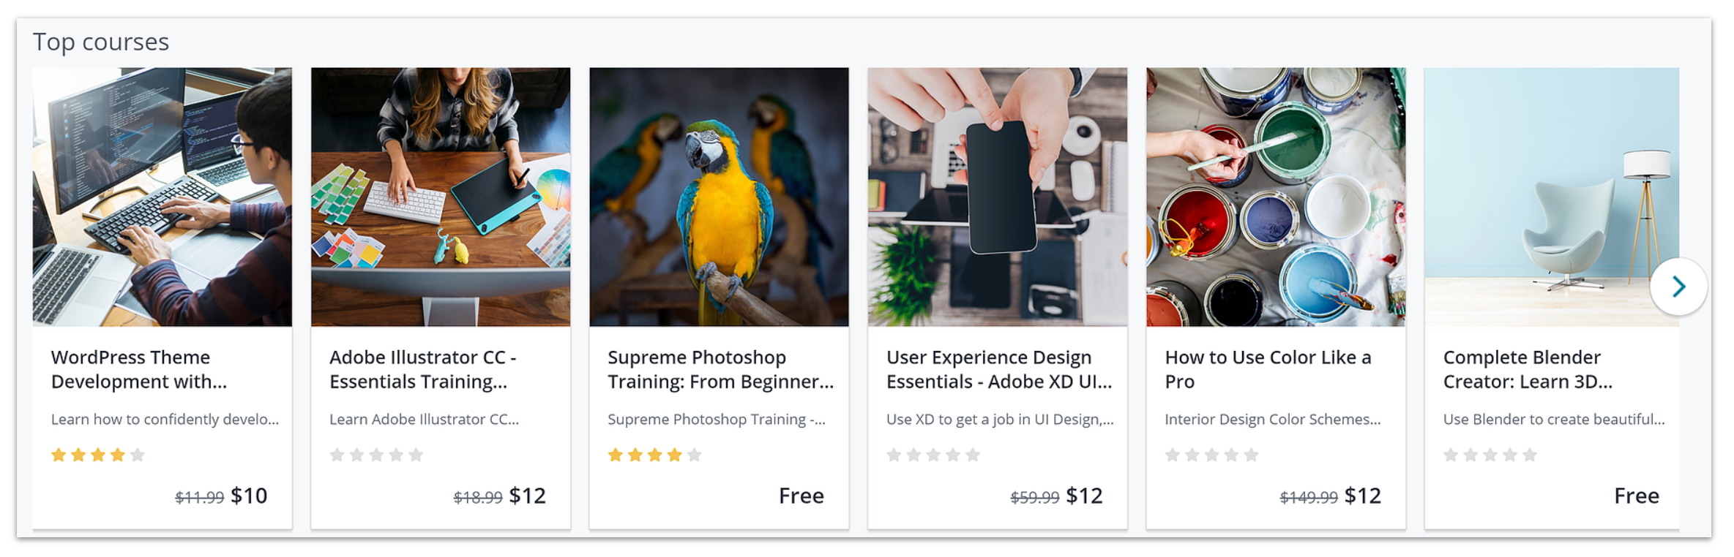Open the Adobe Illustrator CC course image
Viewport: 1734px width, 557px height.
point(441,197)
